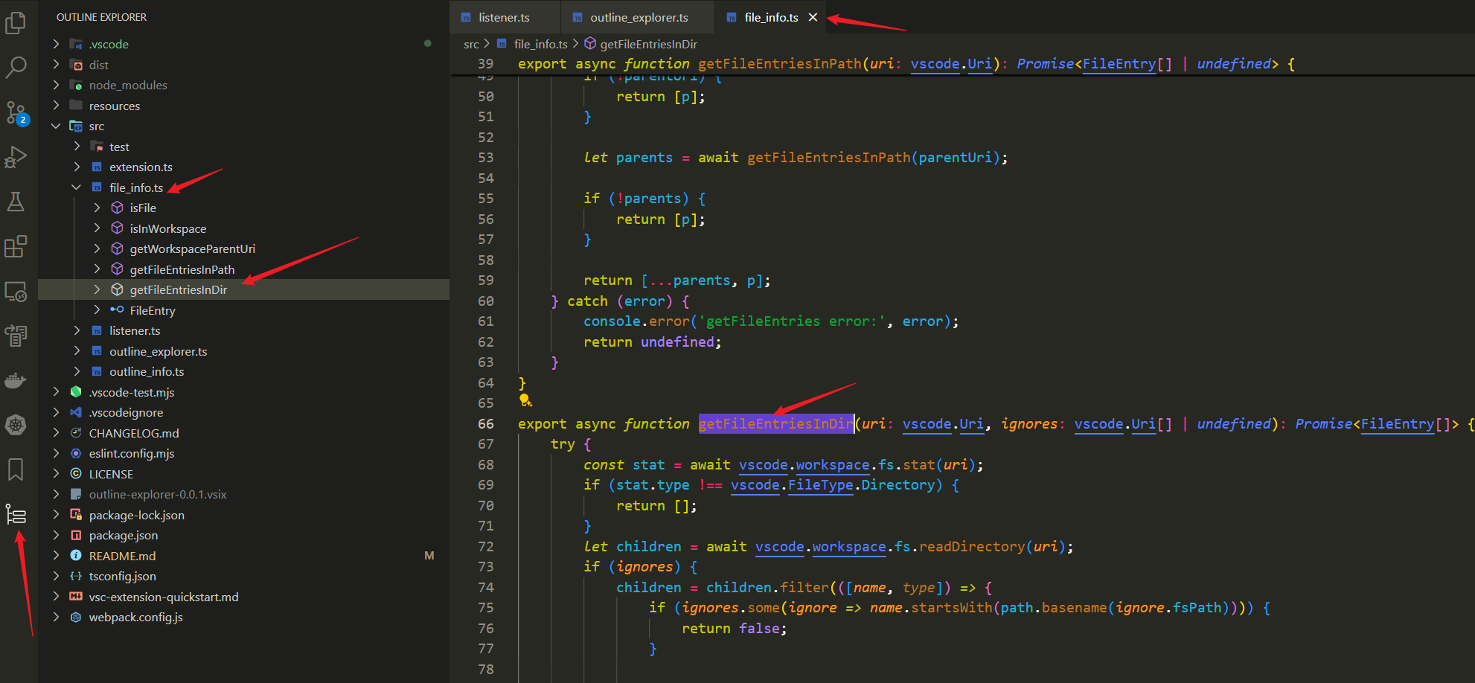Select the CHANGELOG.md file row

(243, 433)
